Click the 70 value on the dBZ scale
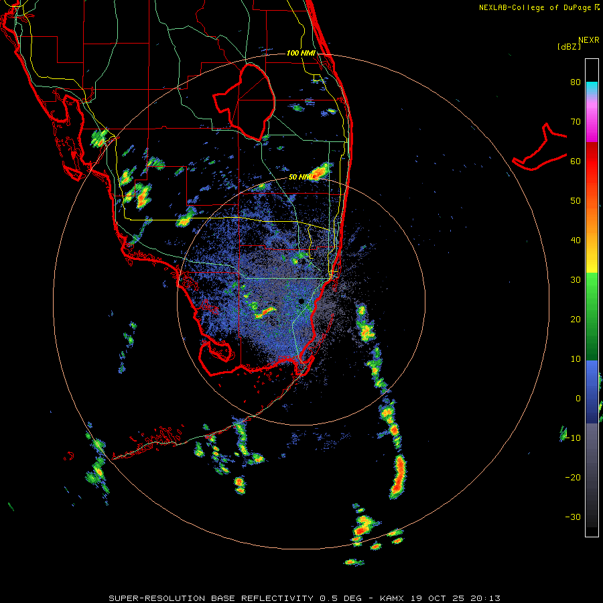Viewport: 603px width, 603px height. tap(576, 122)
